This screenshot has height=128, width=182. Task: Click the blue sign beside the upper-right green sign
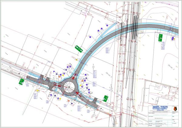coord(173,38)
